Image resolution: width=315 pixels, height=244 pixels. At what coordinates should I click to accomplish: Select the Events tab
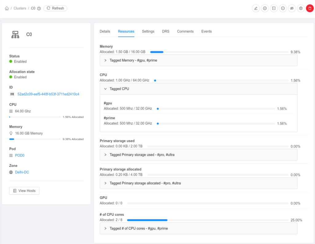tap(206, 31)
